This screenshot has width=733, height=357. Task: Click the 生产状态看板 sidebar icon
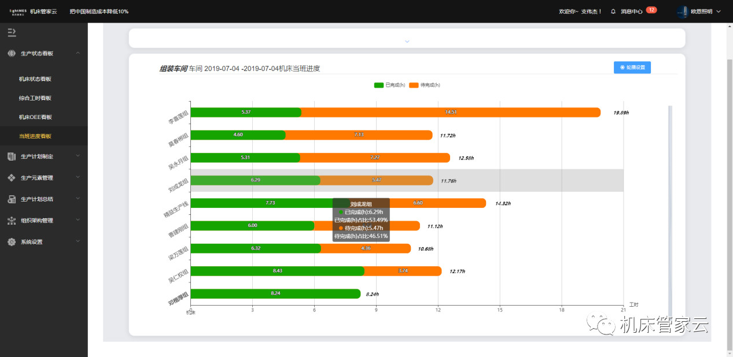(x=11, y=53)
